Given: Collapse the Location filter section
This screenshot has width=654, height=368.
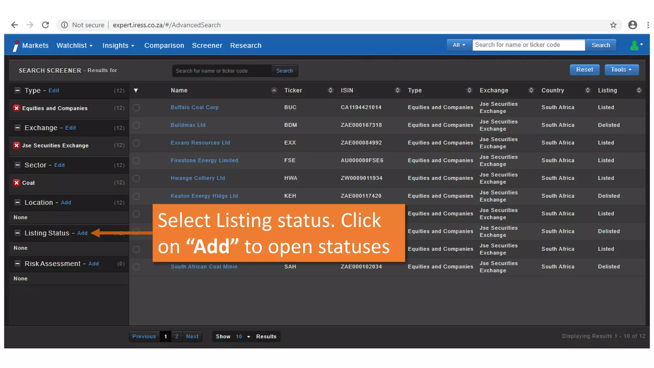Looking at the screenshot, I should pos(18,203).
